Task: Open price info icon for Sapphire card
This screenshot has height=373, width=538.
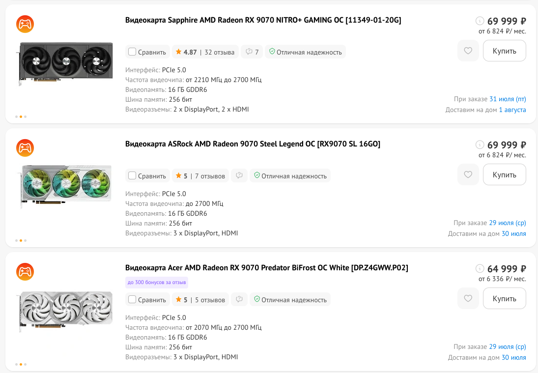Action: click(480, 21)
